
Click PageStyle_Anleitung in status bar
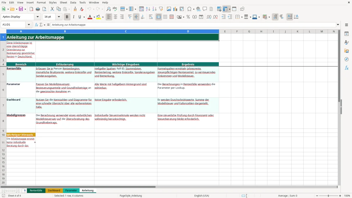[131, 196]
